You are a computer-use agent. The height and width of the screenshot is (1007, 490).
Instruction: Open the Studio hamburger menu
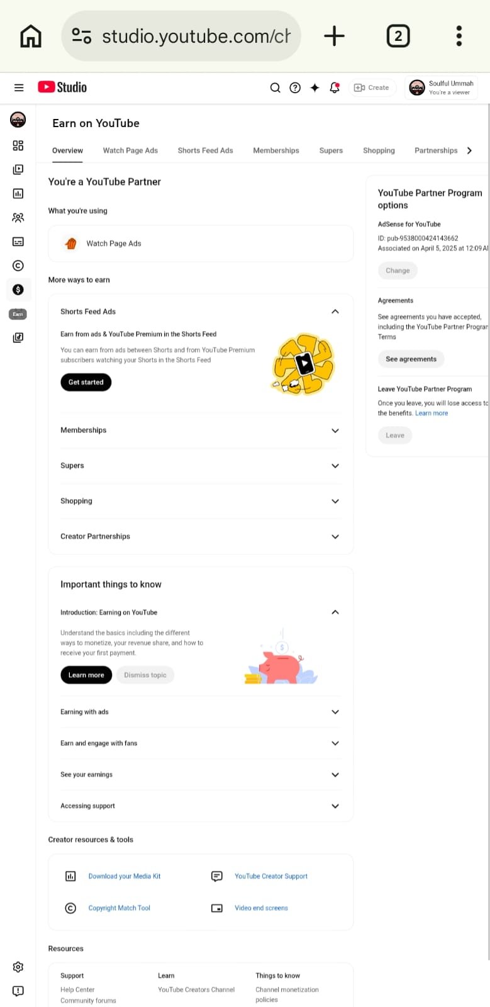coord(19,87)
